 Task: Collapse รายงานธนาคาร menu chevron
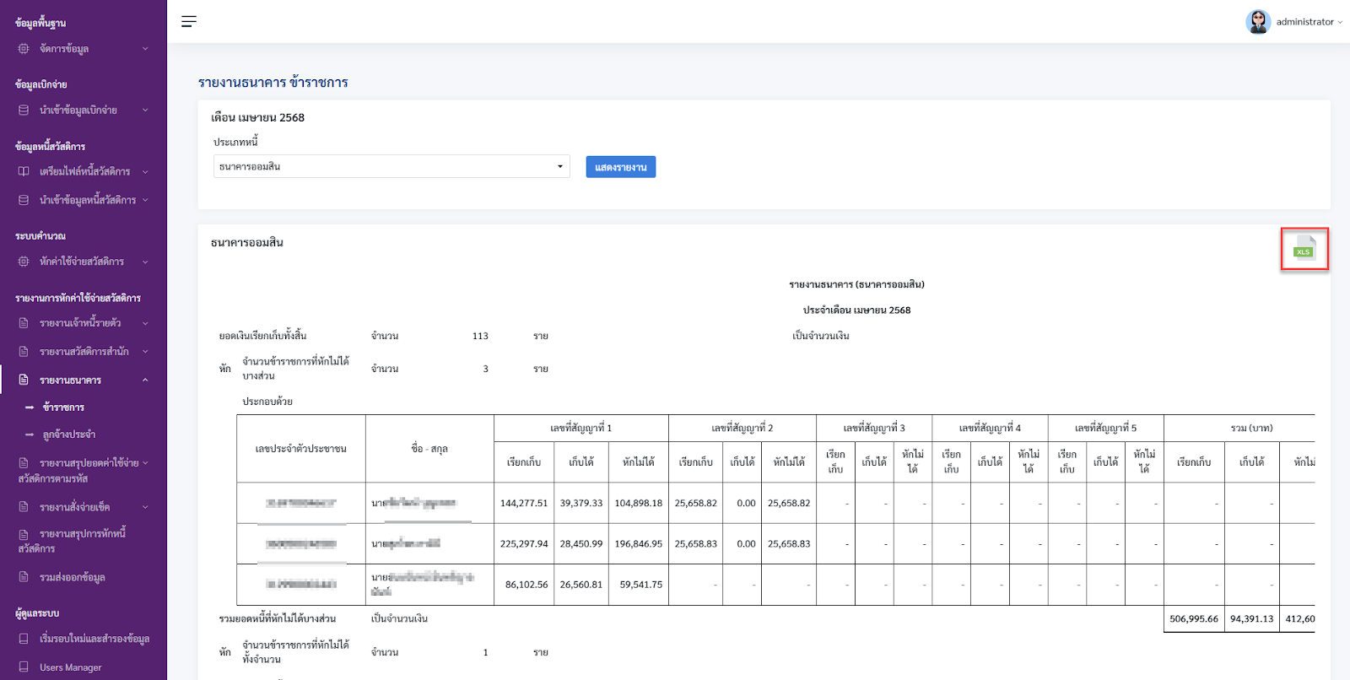point(145,380)
